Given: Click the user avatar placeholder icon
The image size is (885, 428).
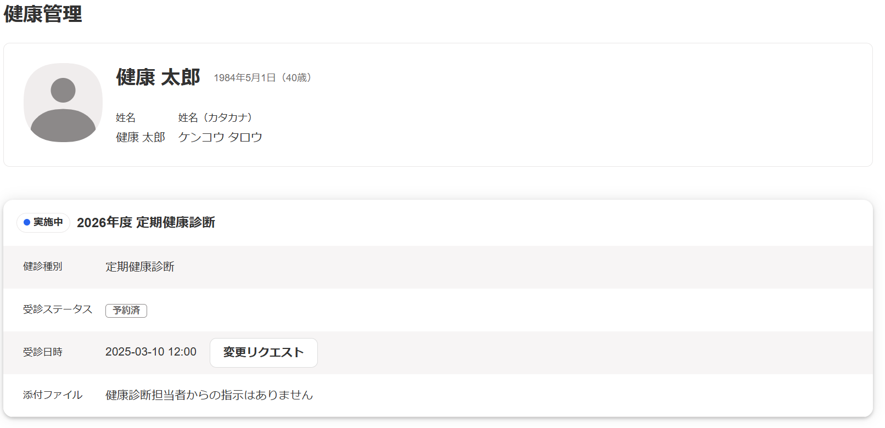Looking at the screenshot, I should 63,103.
